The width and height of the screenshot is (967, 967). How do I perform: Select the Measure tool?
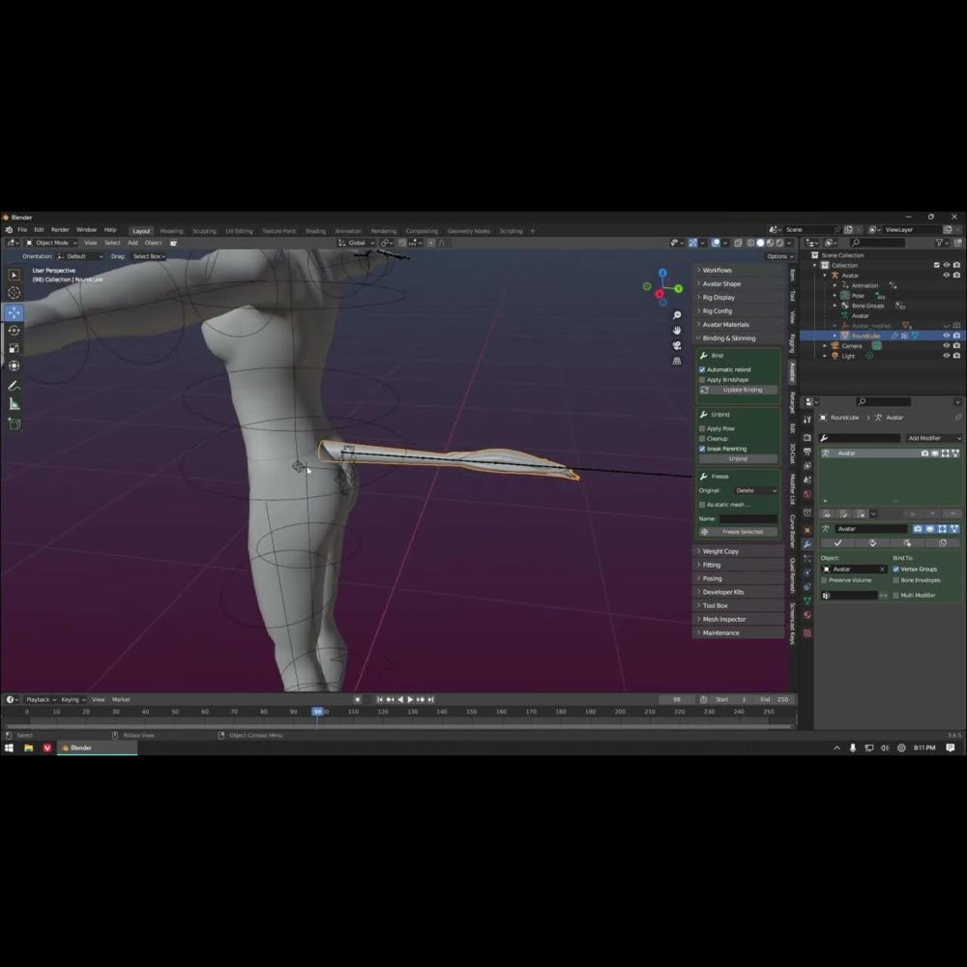tap(14, 404)
